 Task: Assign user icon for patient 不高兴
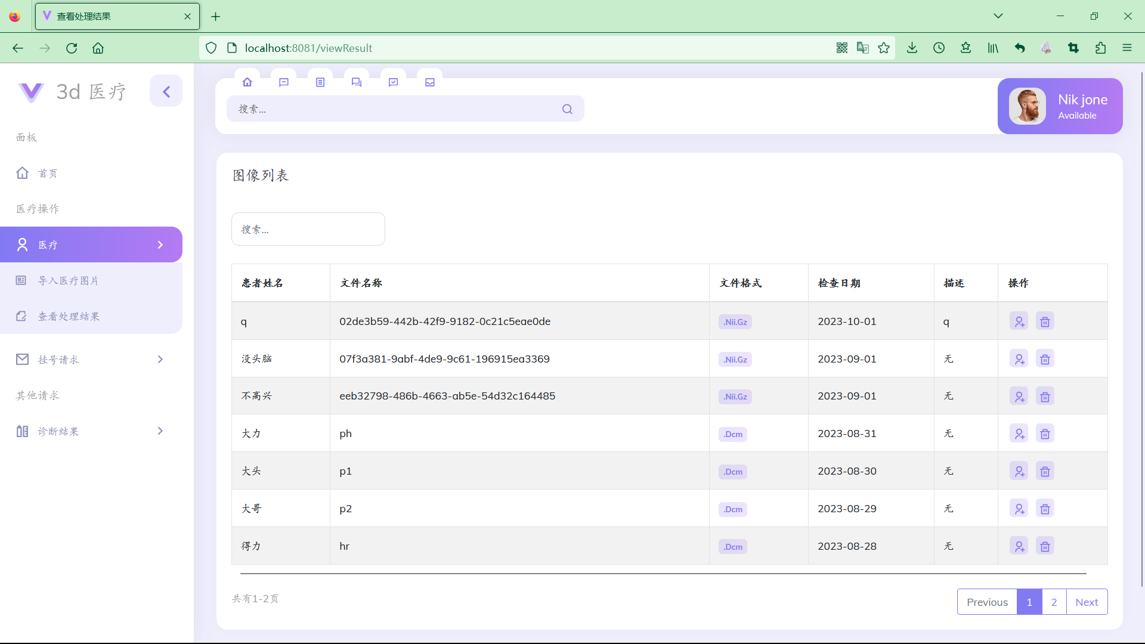click(1019, 396)
